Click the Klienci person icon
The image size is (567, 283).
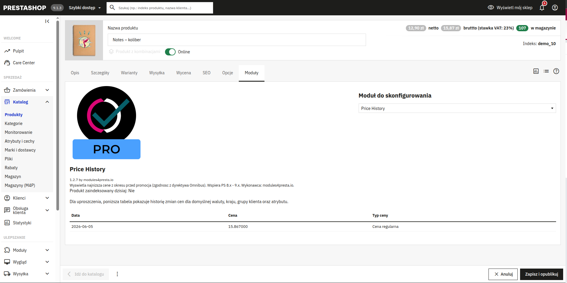pos(7,198)
